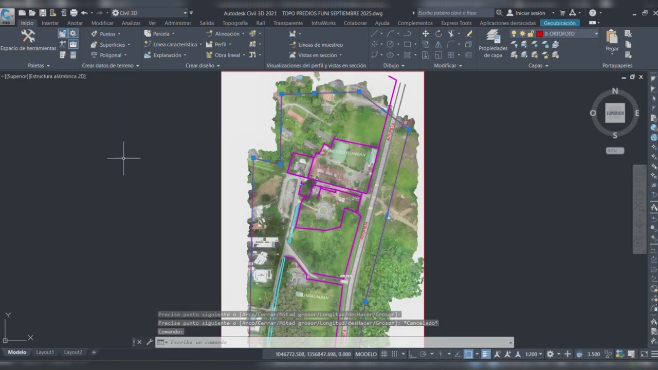Toggle ortho mode in status bar

click(413, 354)
